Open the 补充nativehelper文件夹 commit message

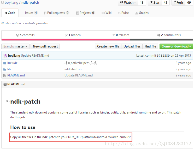click(x=80, y=63)
